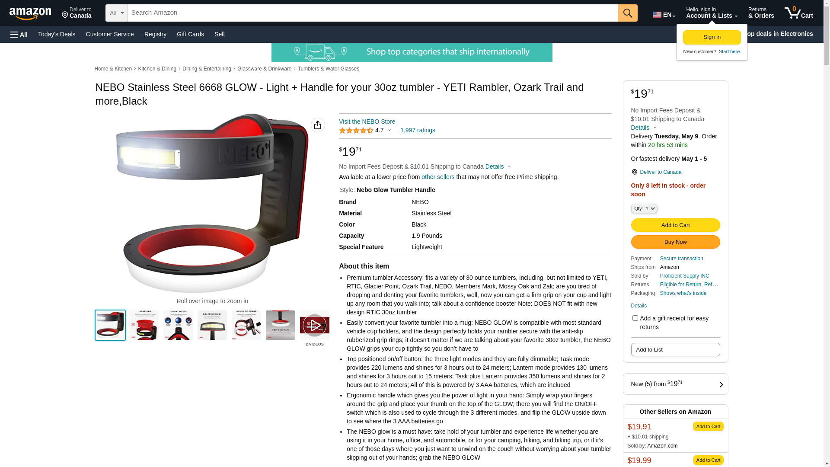
Task: Open the star rating 4.7 popover
Action: pos(365,130)
